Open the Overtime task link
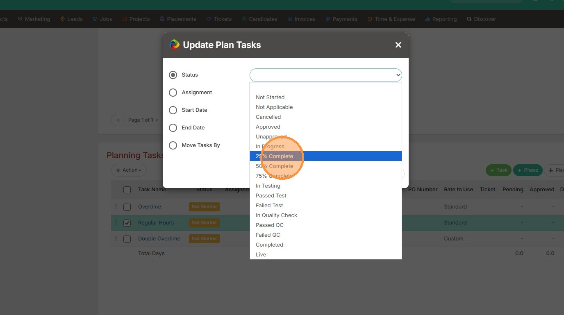This screenshot has width=564, height=315. [x=150, y=206]
